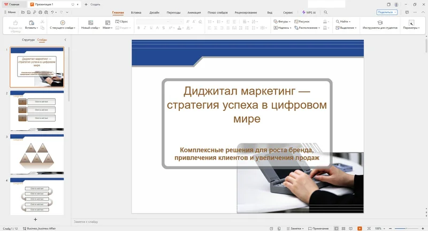Viewport: 428px width, 231px height.
Task: Switch to slide sorter view icon
Action: pos(343,228)
